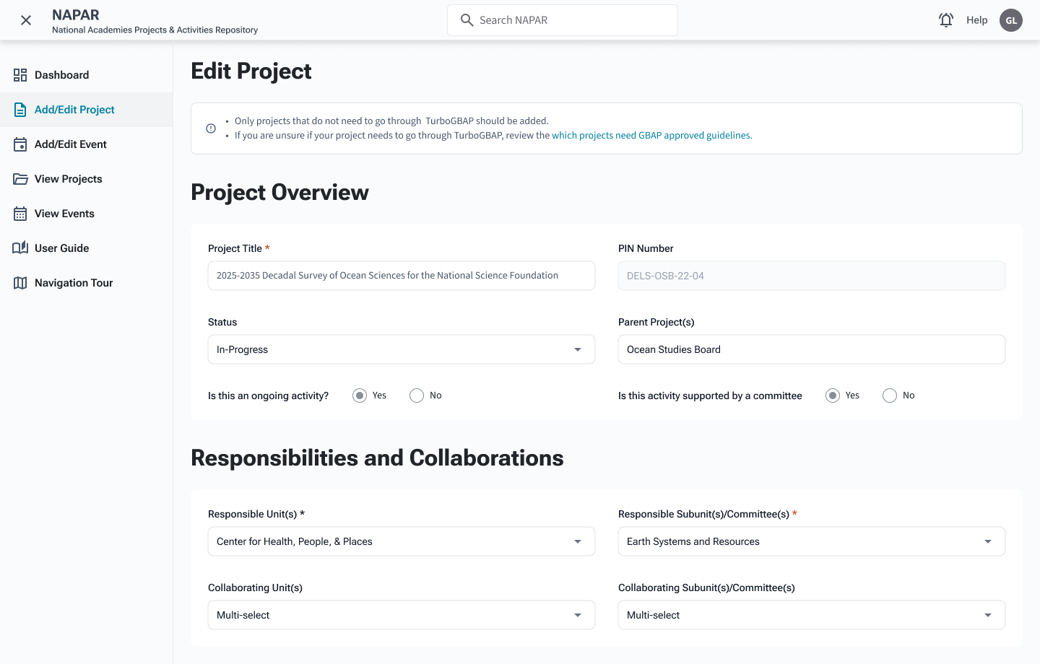Open the GBAP approved guidelines link
Image resolution: width=1040 pixels, height=664 pixels.
pos(651,136)
